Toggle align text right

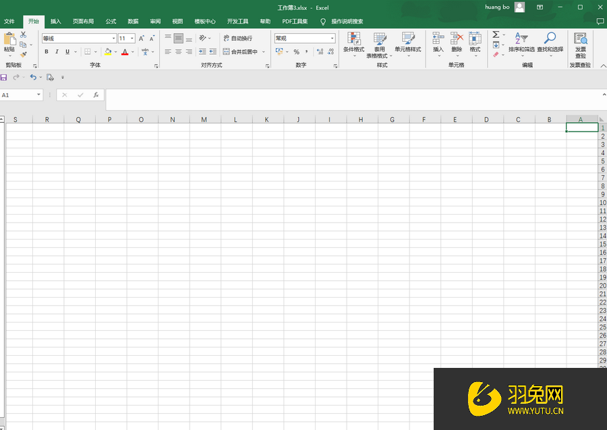point(189,51)
